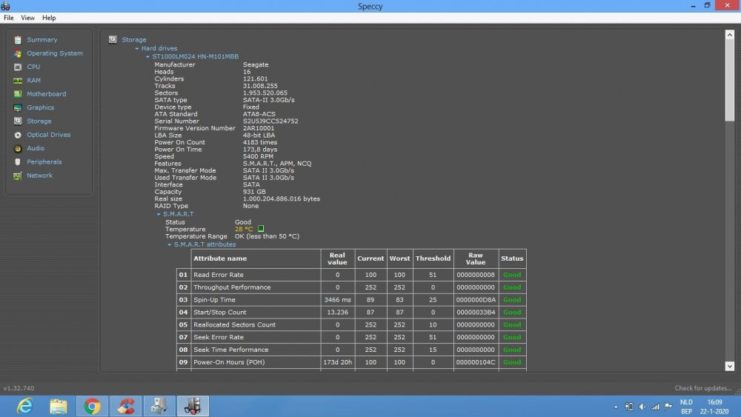
Task: Click serial number S2U5J9CC524752
Action: 270,121
